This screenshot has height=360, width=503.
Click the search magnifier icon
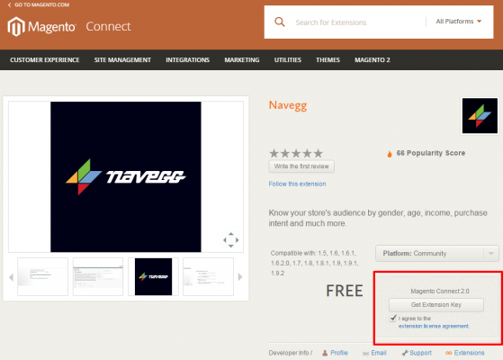point(280,22)
